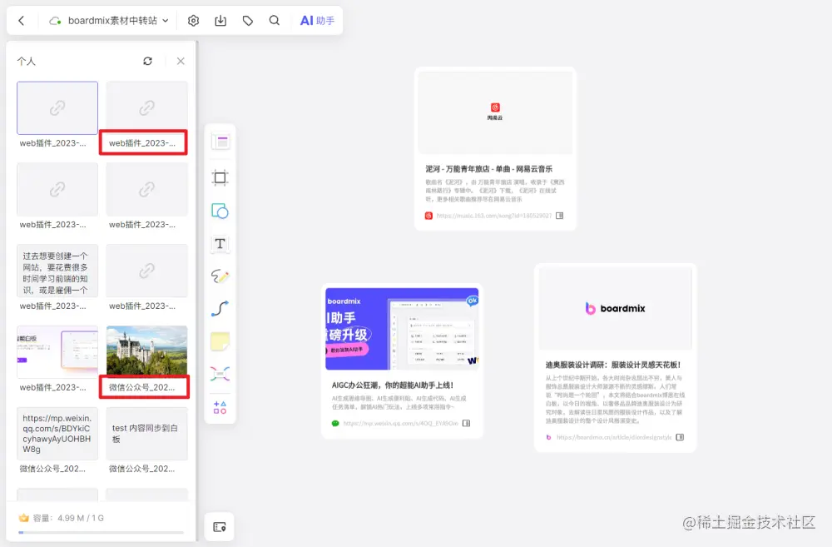
Task: Close the 个人 material panel
Action: pyautogui.click(x=181, y=61)
